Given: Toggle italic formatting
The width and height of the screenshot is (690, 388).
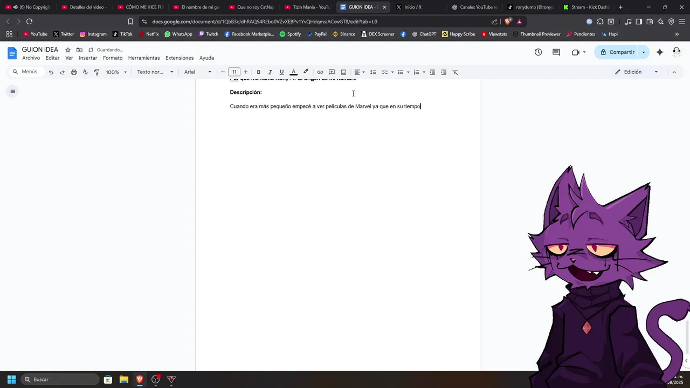Looking at the screenshot, I should [x=270, y=72].
